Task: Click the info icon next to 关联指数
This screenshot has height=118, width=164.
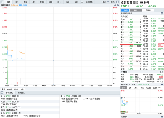Action: (x=162, y=84)
